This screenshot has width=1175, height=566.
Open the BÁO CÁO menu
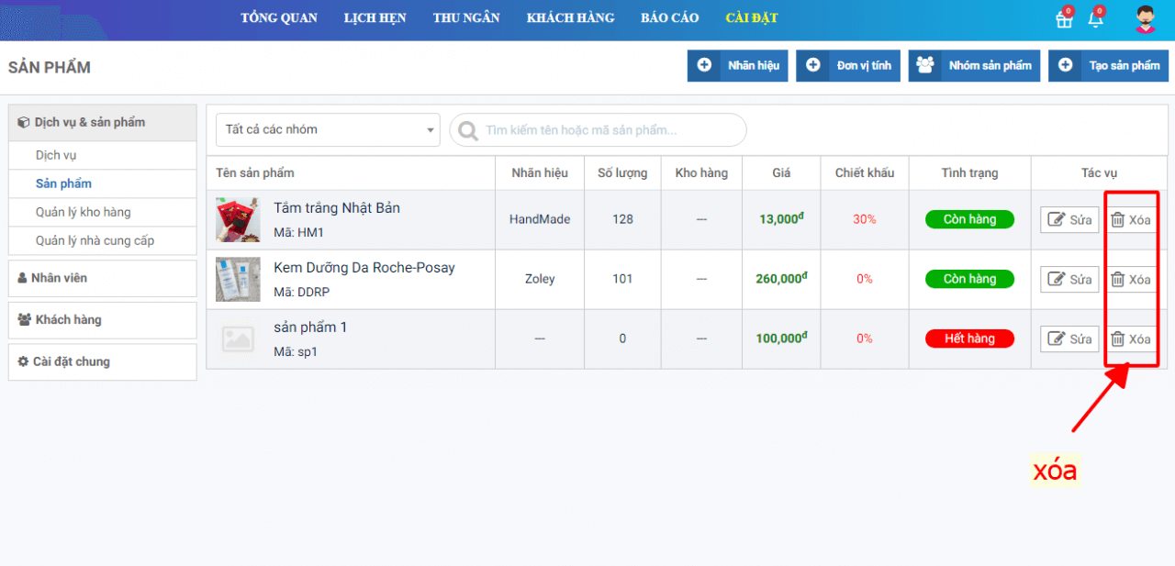point(669,18)
